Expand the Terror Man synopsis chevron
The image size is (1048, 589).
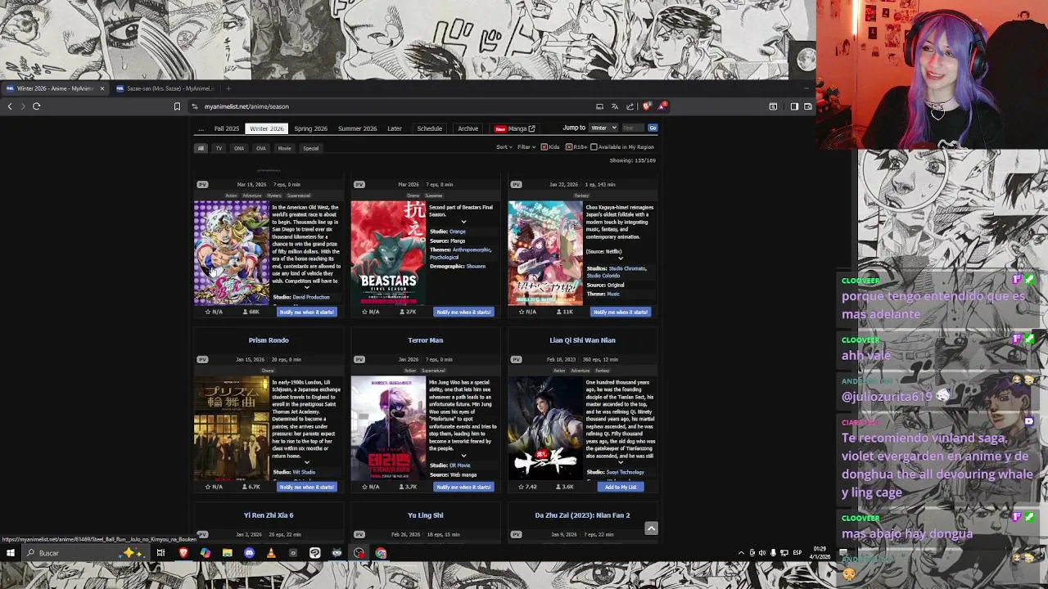point(463,456)
